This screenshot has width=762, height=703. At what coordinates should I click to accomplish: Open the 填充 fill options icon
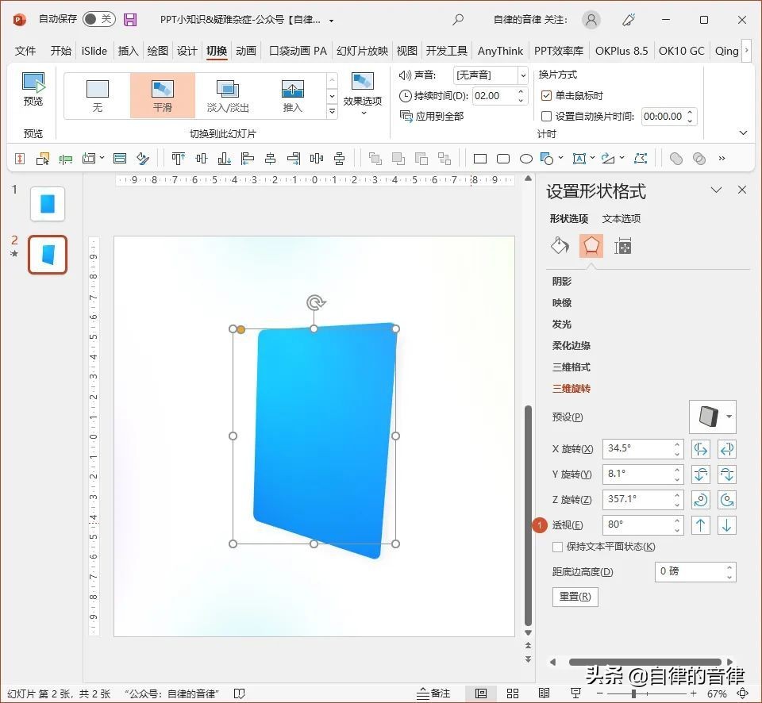coord(560,246)
